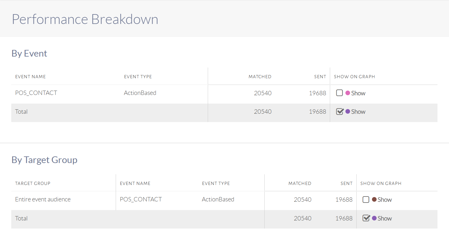The width and height of the screenshot is (449, 249).
Task: Click Event Type column header in By Event table
Action: [138, 77]
